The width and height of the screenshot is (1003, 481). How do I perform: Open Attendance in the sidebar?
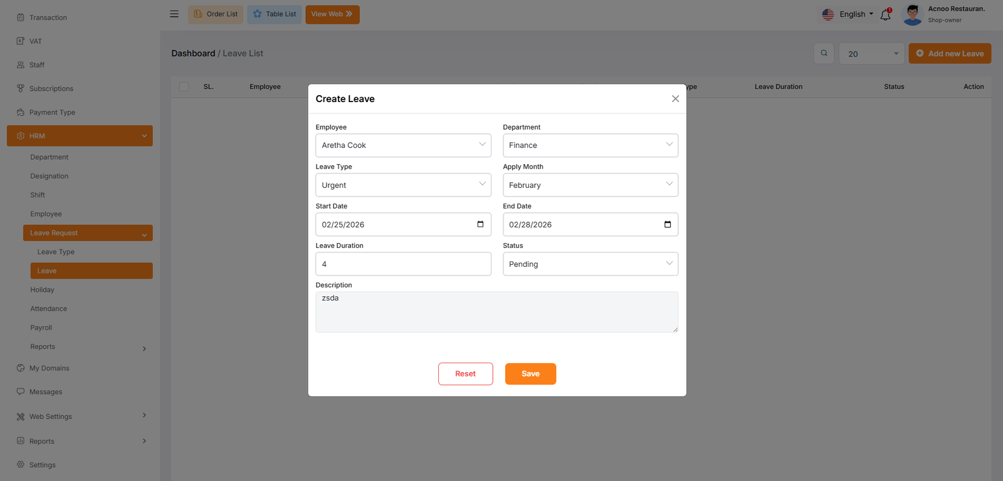pyautogui.click(x=49, y=309)
